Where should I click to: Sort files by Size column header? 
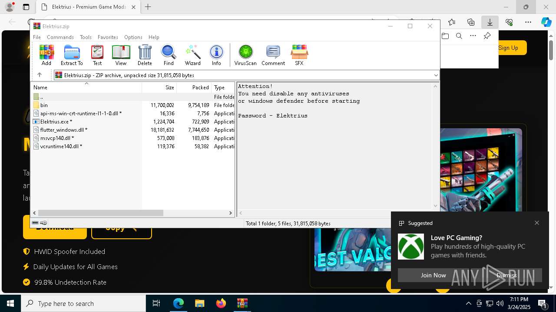pyautogui.click(x=159, y=87)
